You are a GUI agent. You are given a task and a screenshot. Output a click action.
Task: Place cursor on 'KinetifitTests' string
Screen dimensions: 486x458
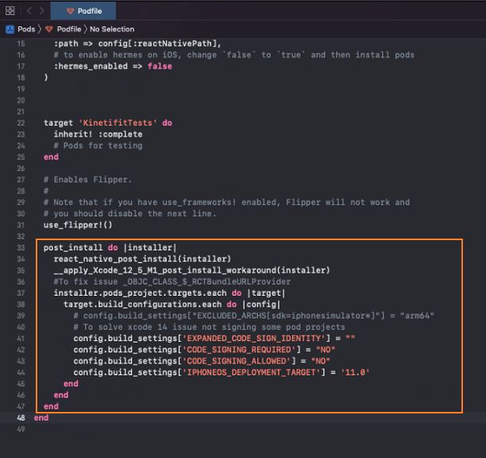(x=118, y=123)
